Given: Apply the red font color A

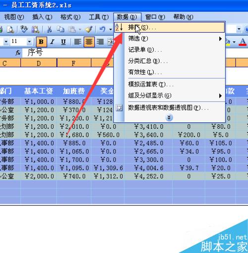Looking at the screenshot, I should pyautogui.click(x=243, y=42).
